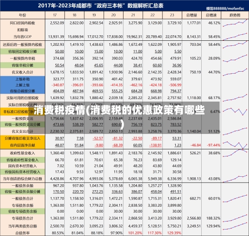Select the red debt ratio '129.39%'

(x=174, y=233)
